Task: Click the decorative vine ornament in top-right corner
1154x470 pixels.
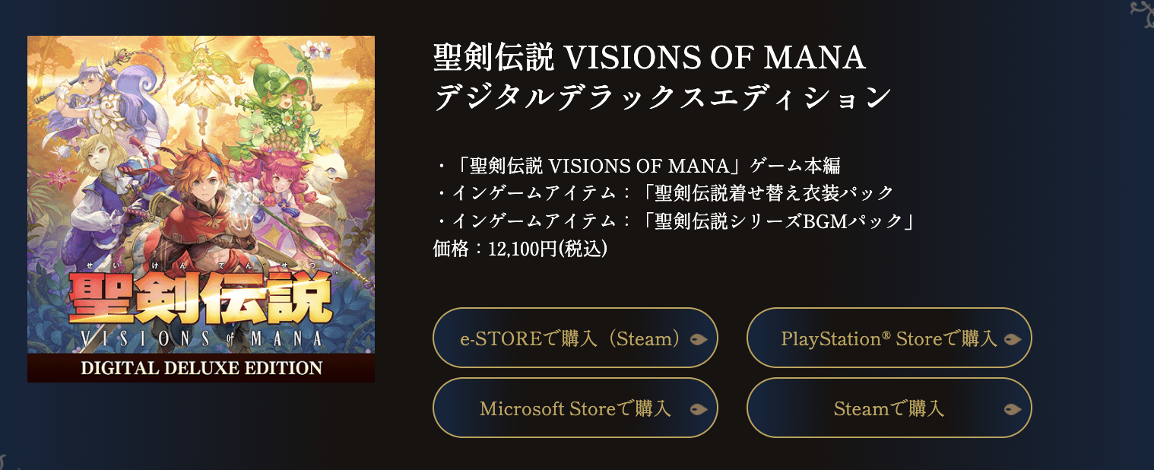Action: click(x=1143, y=11)
